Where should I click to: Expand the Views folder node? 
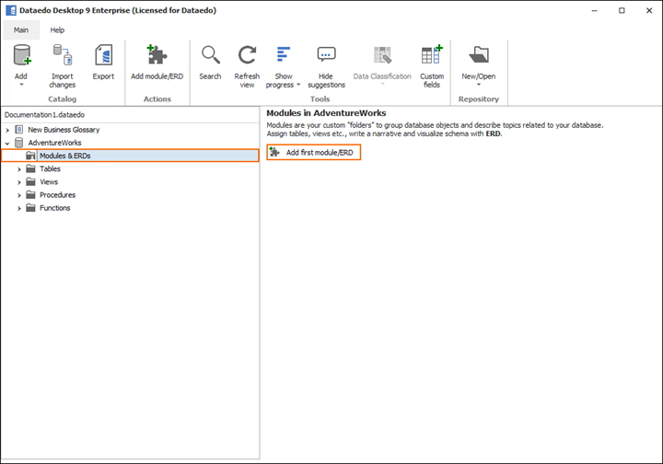pyautogui.click(x=19, y=182)
